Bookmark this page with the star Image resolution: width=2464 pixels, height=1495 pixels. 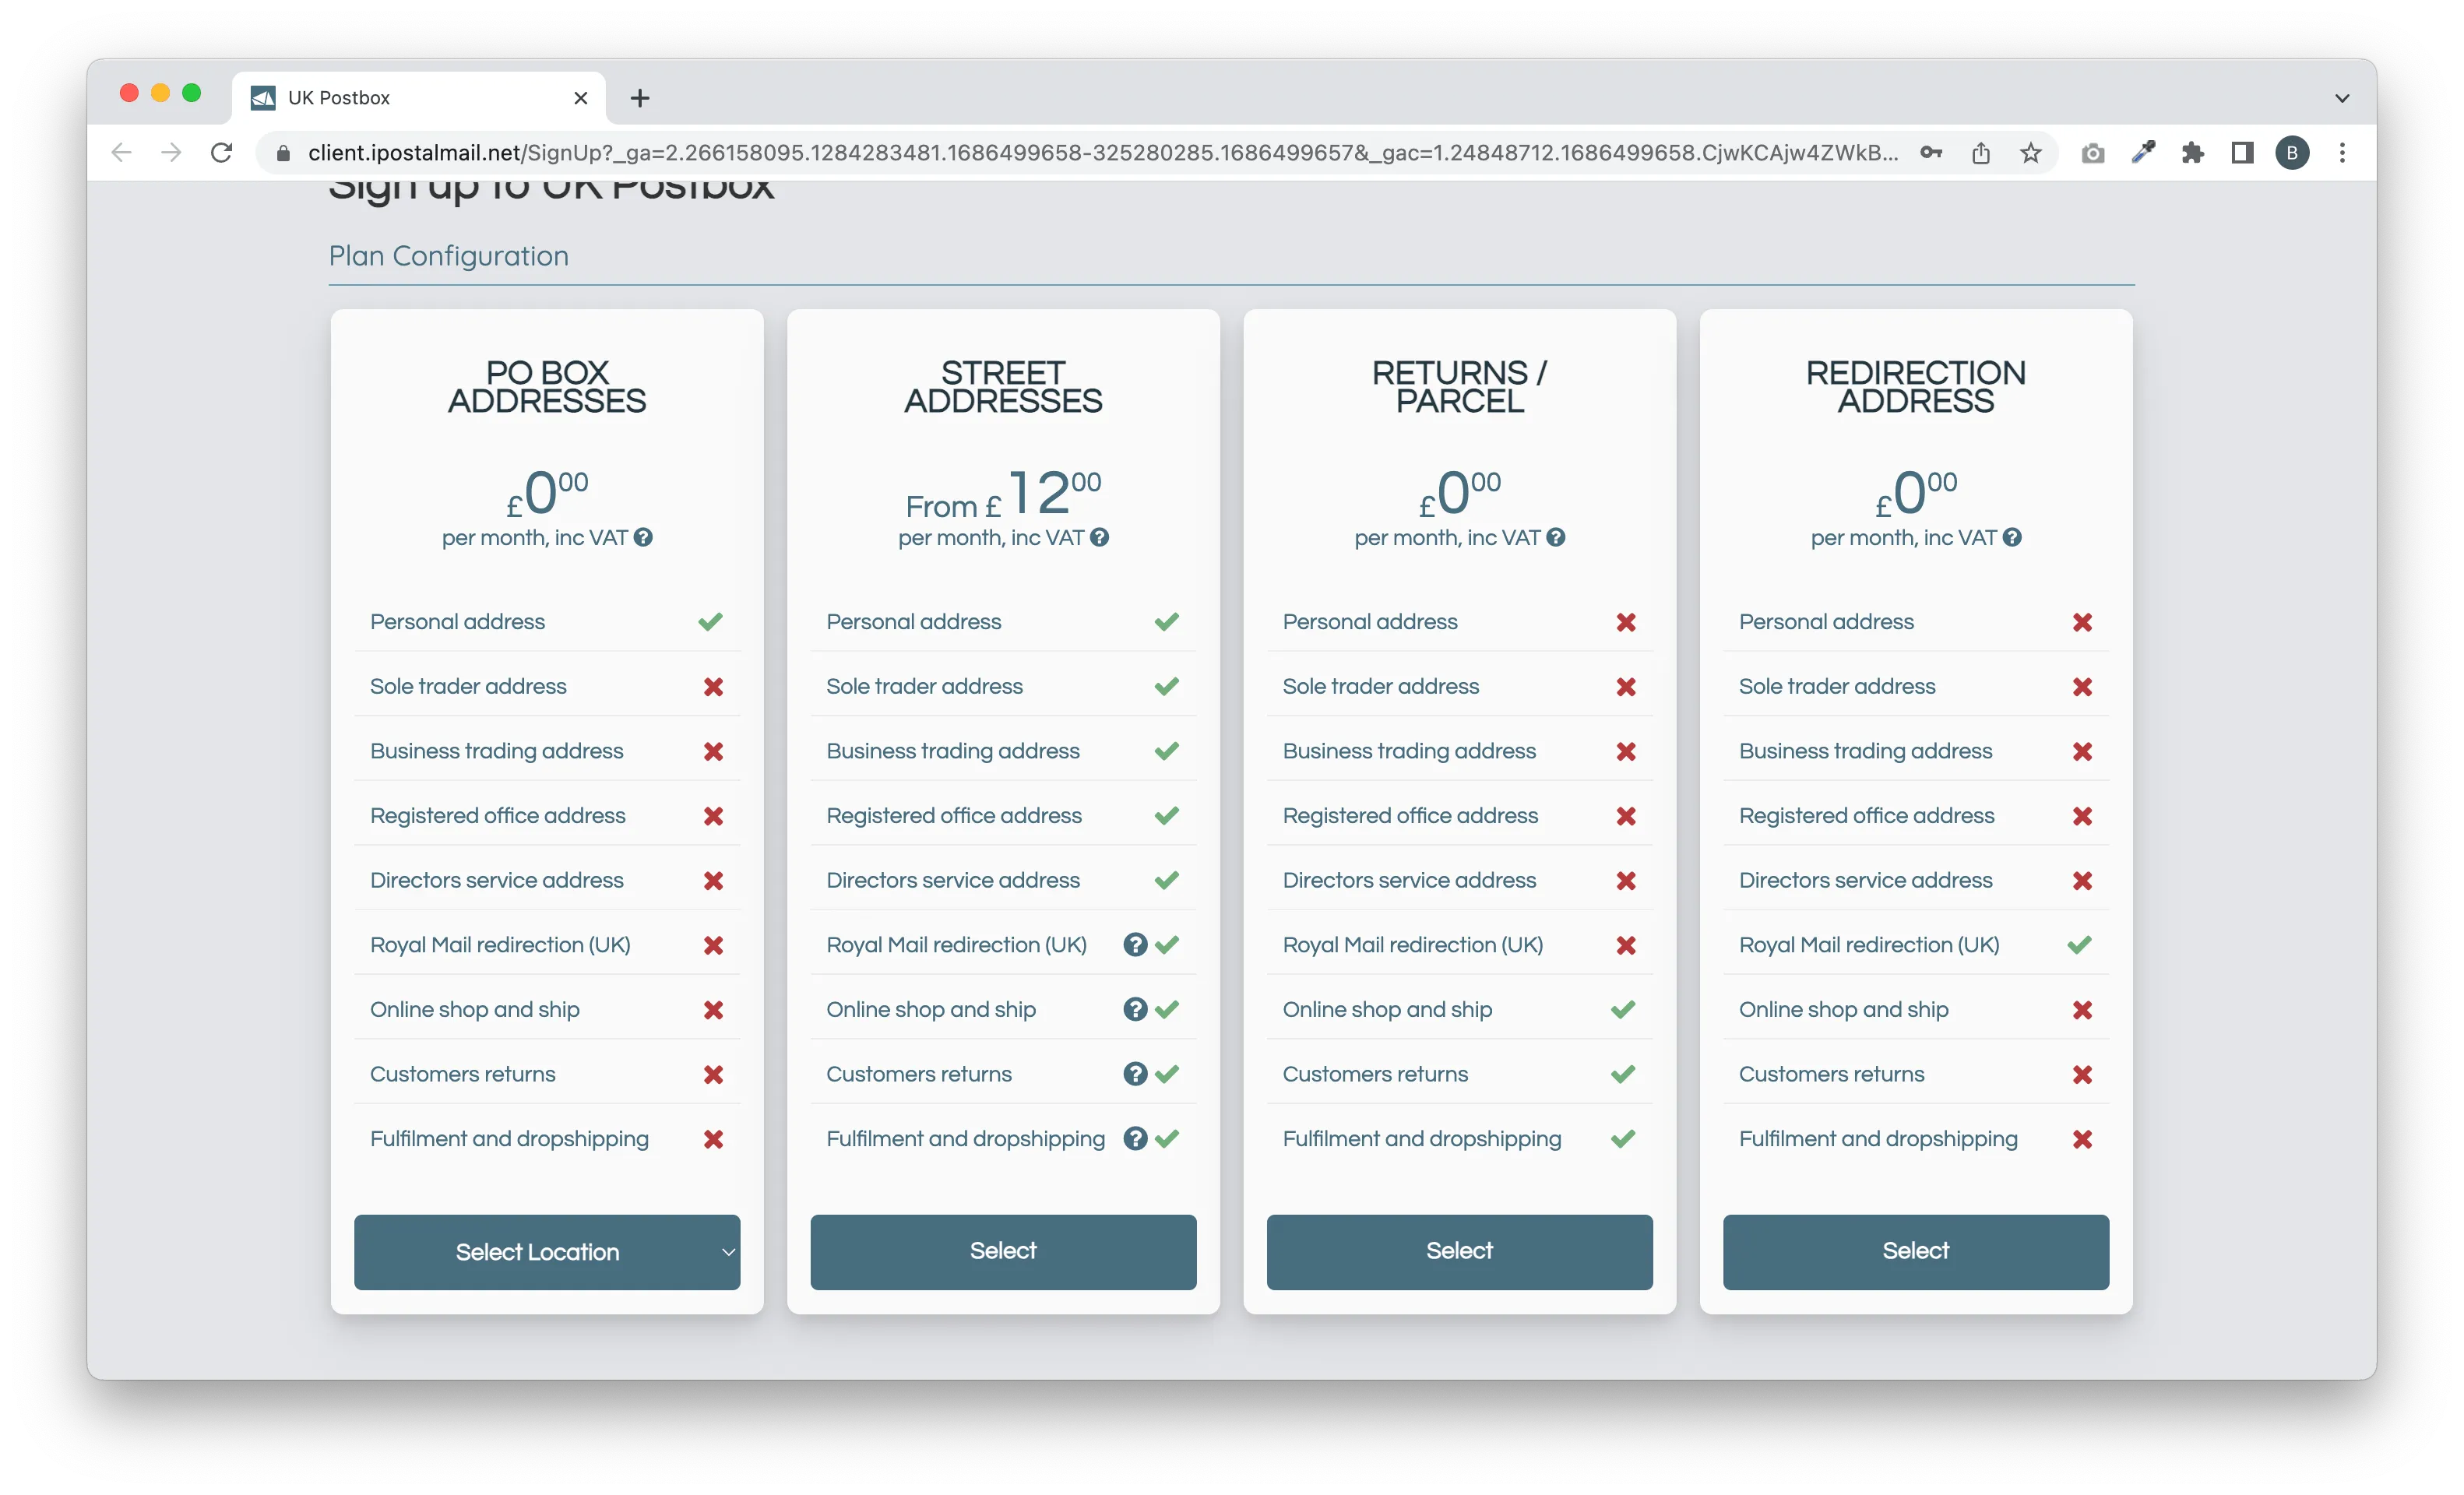2031,153
